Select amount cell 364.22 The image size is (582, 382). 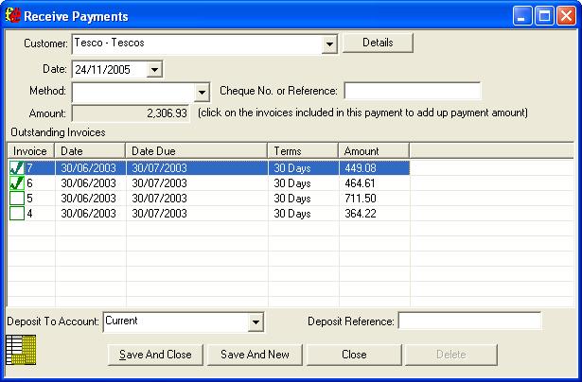375,214
